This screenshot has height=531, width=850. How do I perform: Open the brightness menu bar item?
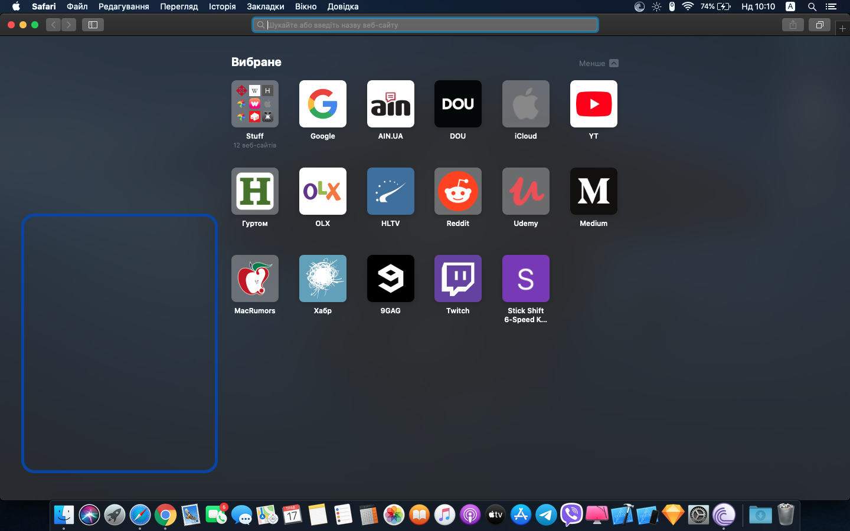[x=656, y=6]
